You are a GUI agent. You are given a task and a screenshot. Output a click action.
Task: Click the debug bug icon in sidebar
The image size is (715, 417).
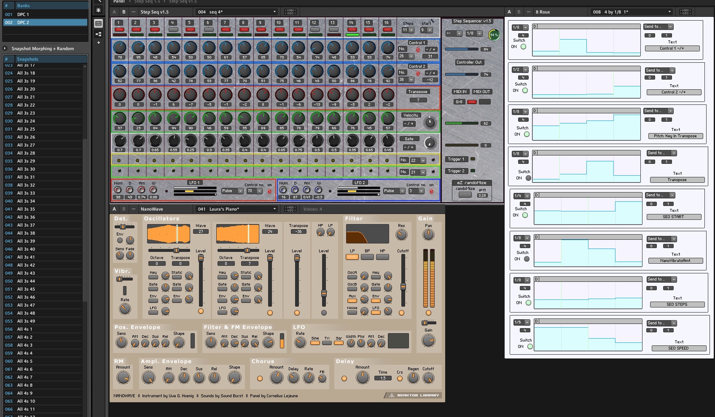pyautogui.click(x=98, y=10)
